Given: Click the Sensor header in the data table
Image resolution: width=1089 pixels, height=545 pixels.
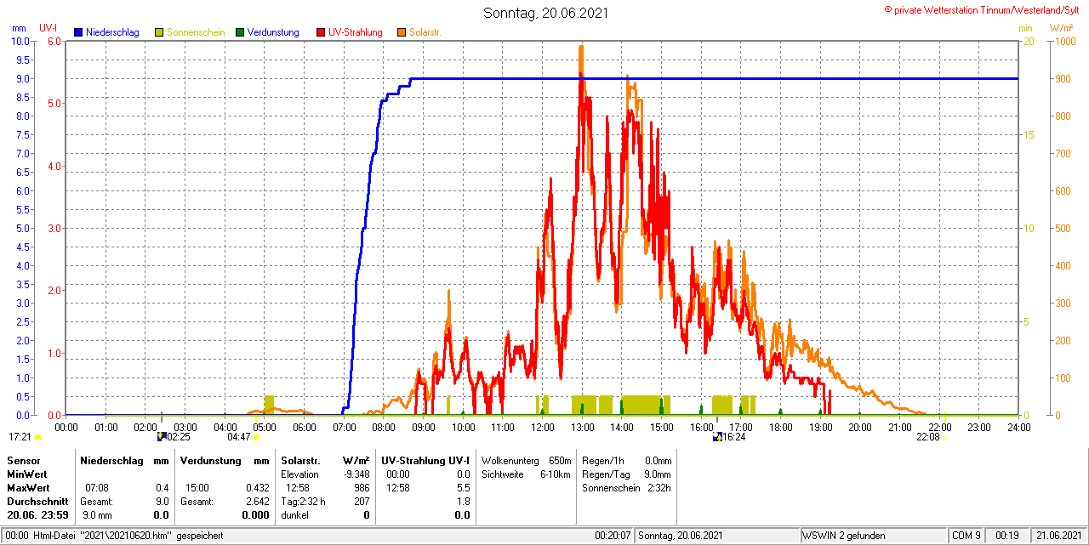Looking at the screenshot, I should (23, 460).
